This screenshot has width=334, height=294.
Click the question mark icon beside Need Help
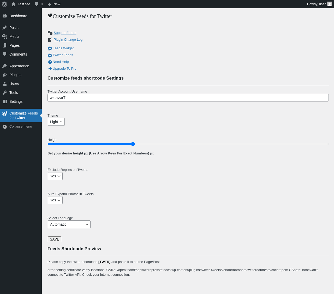click(x=50, y=62)
